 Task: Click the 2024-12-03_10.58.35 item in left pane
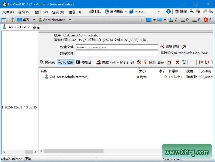(19, 107)
